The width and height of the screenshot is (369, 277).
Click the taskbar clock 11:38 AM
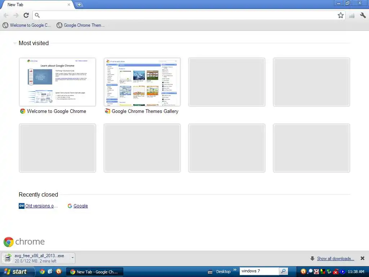pos(356,272)
